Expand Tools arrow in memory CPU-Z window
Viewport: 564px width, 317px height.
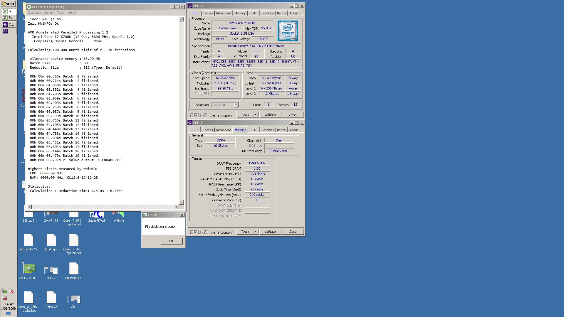tap(256, 232)
